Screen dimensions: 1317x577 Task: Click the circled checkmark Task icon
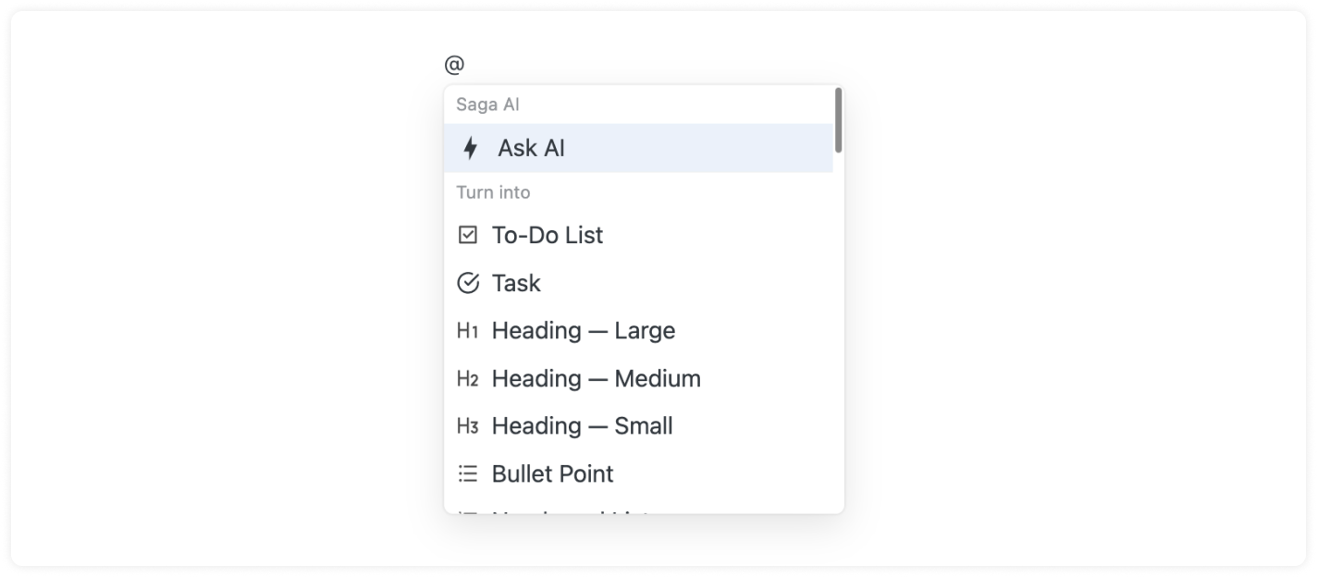coord(468,283)
